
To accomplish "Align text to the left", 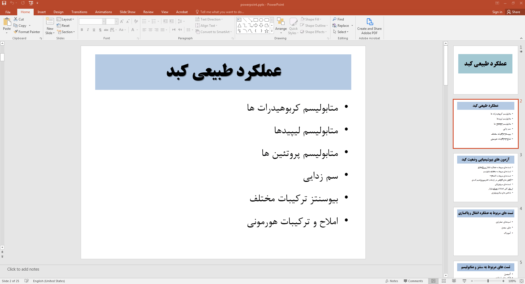I will click(x=144, y=30).
